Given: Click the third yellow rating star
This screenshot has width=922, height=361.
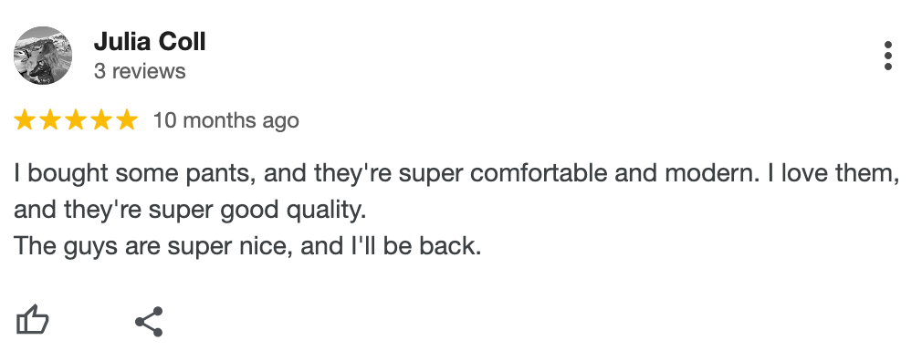Looking at the screenshot, I should click(x=75, y=120).
